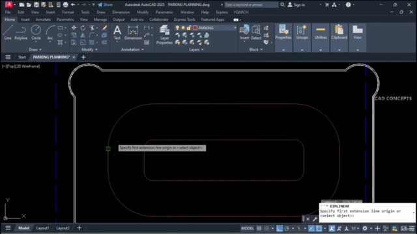The width and height of the screenshot is (417, 234).
Task: Click the Undo arrow icon
Action: [73, 5]
